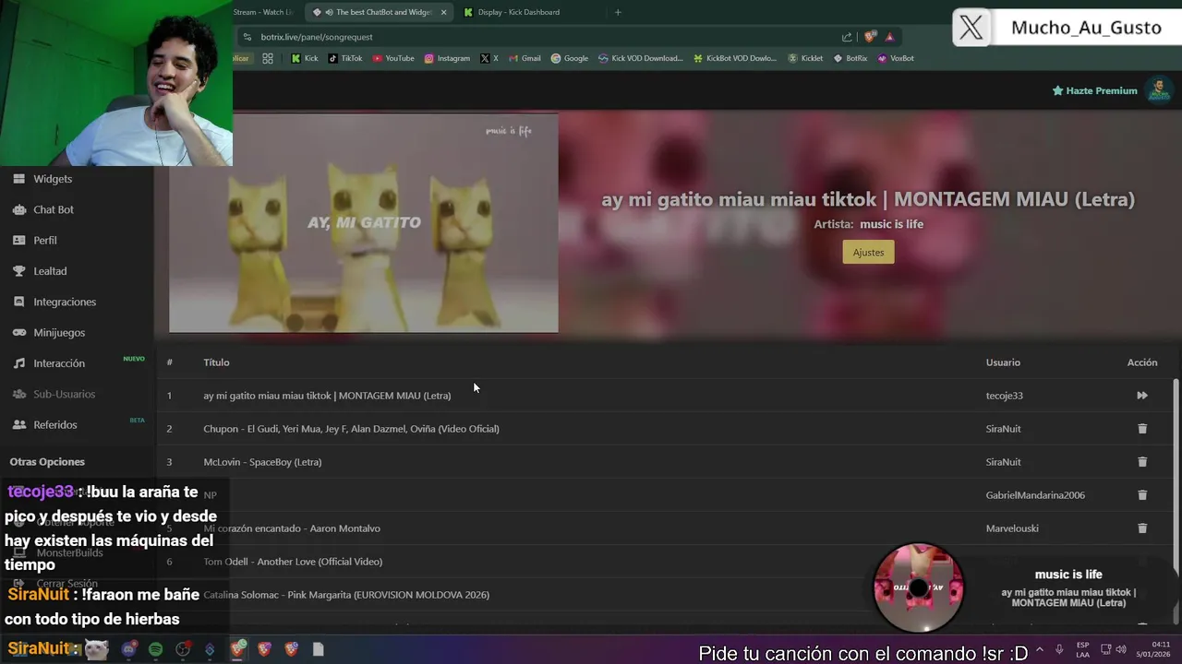This screenshot has height=664, width=1182.
Task: Click the apps grid icon in bookmarks bar
Action: pyautogui.click(x=268, y=58)
